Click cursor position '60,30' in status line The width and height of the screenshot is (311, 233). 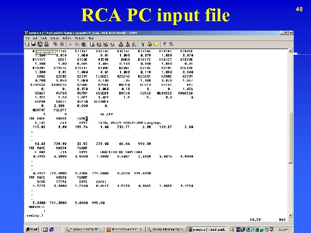pos(255,220)
